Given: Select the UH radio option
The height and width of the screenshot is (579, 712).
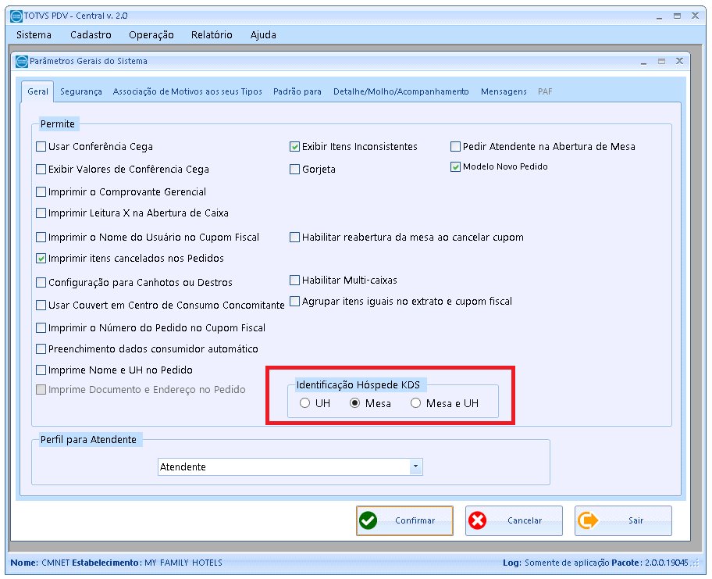Looking at the screenshot, I should point(304,403).
